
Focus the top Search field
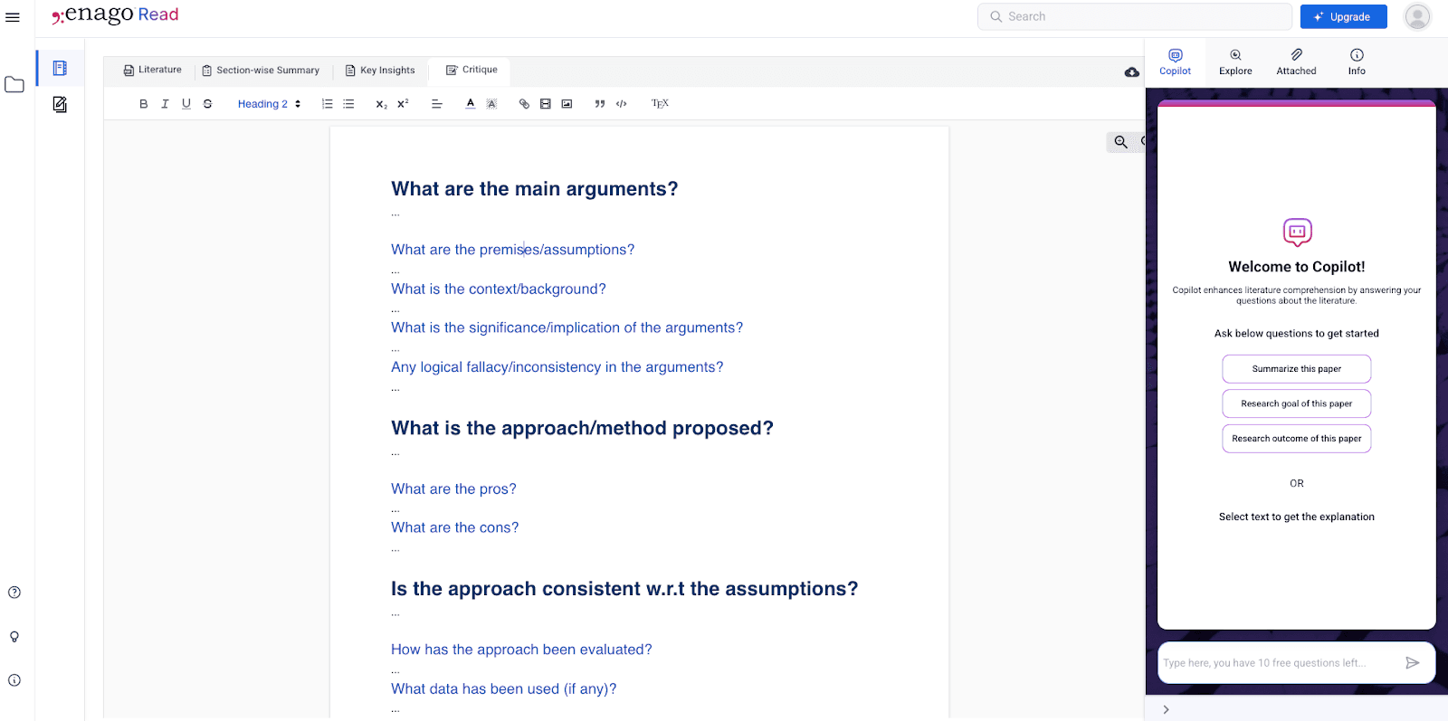(1135, 16)
